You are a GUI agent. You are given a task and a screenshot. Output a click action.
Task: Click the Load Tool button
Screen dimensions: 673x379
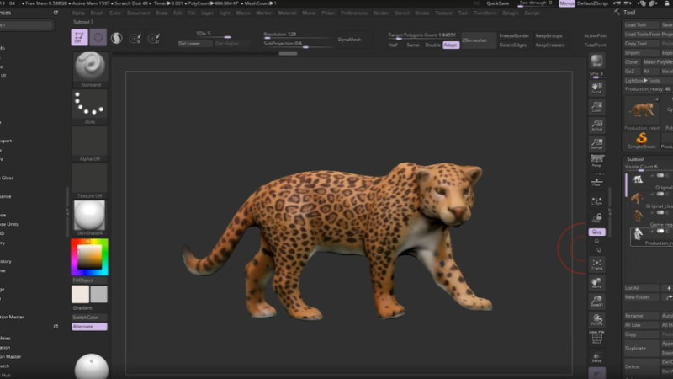(x=641, y=25)
